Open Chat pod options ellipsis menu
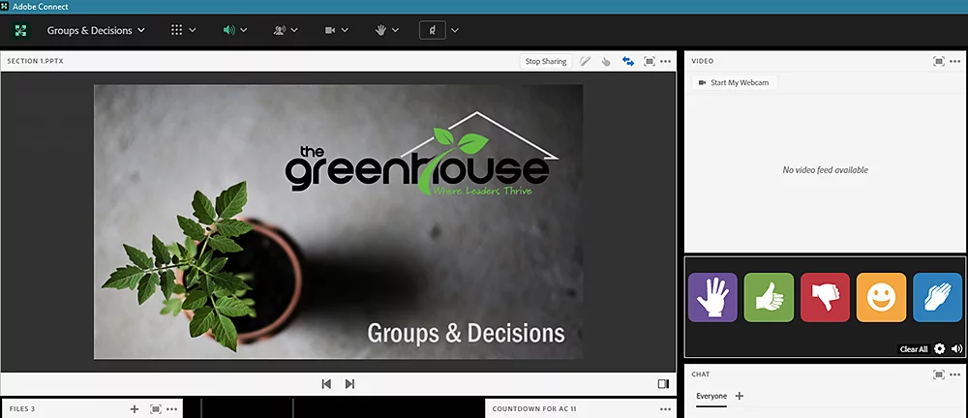Viewport: 968px width, 418px height. (955, 374)
